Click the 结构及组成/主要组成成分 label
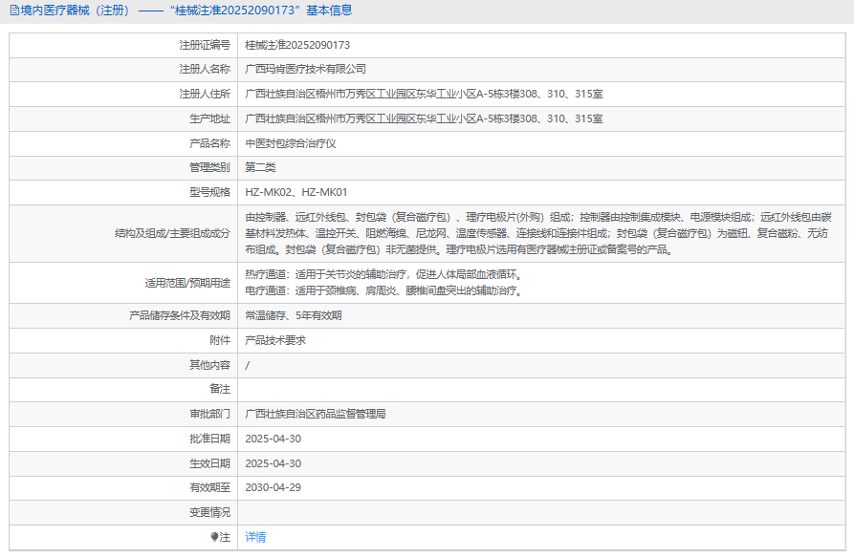The width and height of the screenshot is (854, 558). (x=173, y=233)
